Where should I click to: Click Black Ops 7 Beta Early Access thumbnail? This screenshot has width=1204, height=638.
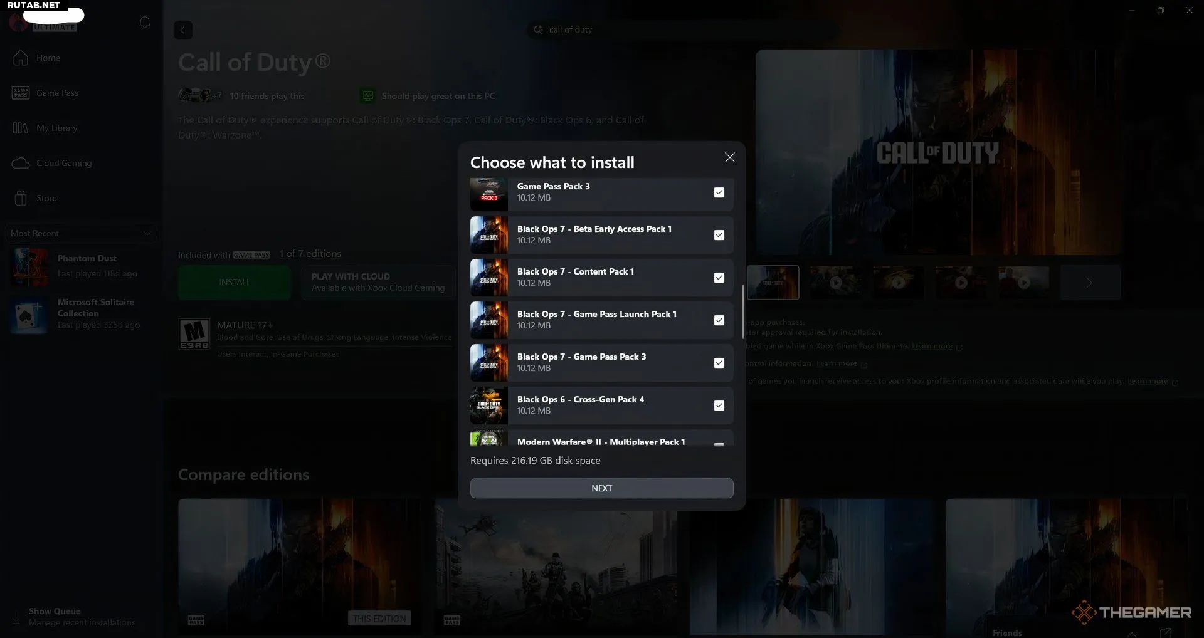point(489,235)
